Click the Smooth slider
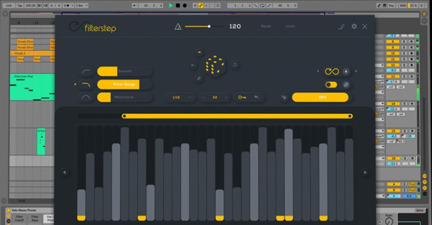432x225 pixels. coord(125,71)
